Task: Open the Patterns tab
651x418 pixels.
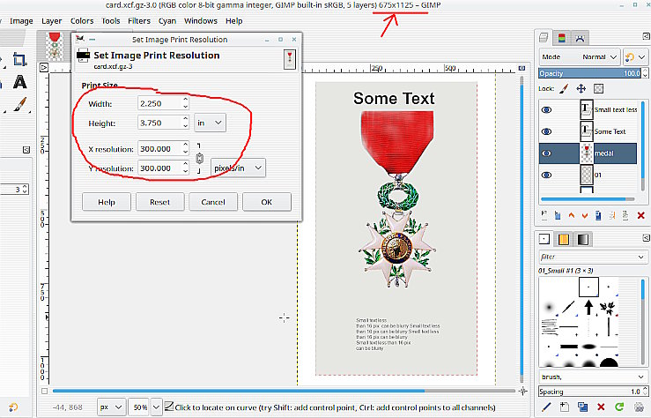Action: pos(563,239)
